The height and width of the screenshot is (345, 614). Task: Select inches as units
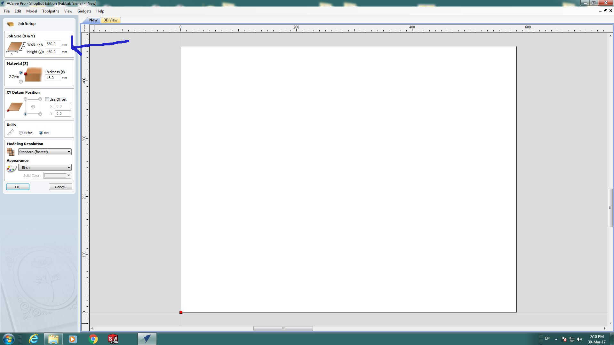[21, 133]
